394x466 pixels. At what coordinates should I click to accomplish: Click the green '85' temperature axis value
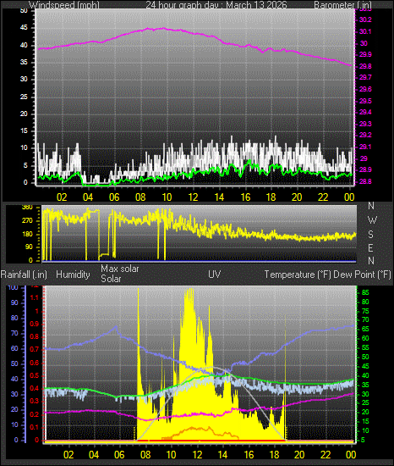[x=365, y=293]
